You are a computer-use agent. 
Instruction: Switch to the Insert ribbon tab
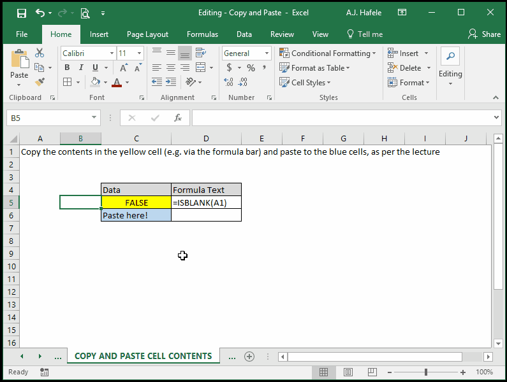[x=99, y=34]
